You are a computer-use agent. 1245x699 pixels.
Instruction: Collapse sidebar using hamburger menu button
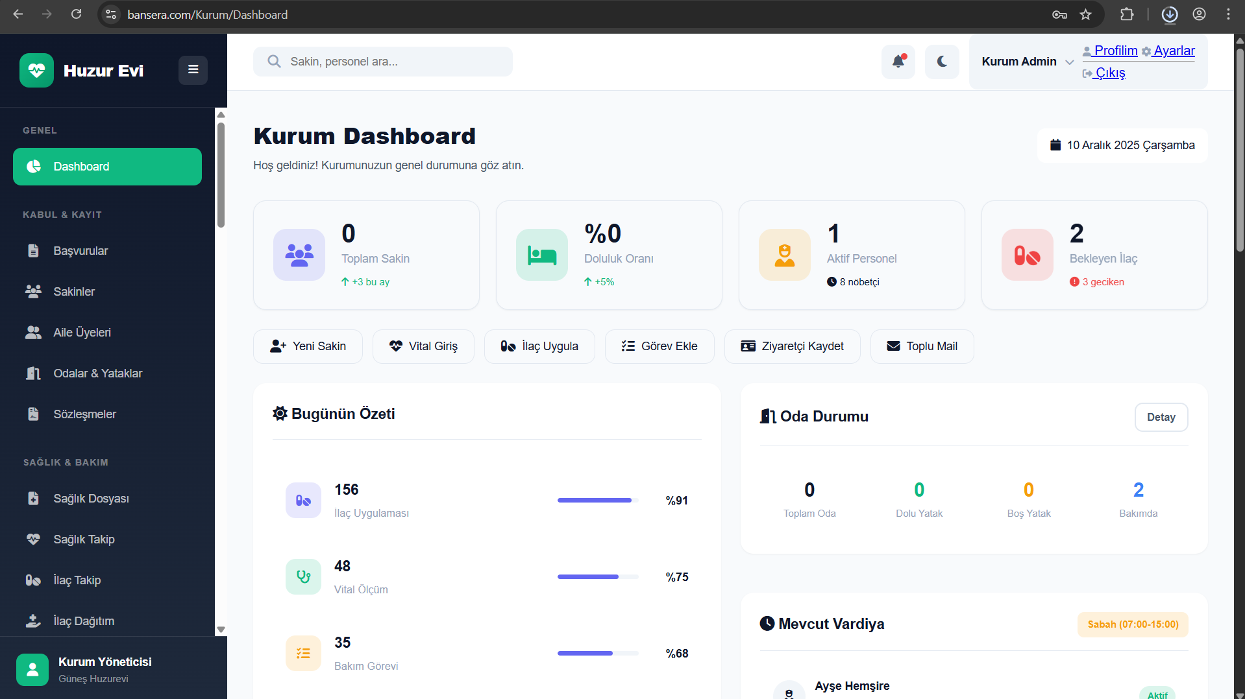click(193, 70)
